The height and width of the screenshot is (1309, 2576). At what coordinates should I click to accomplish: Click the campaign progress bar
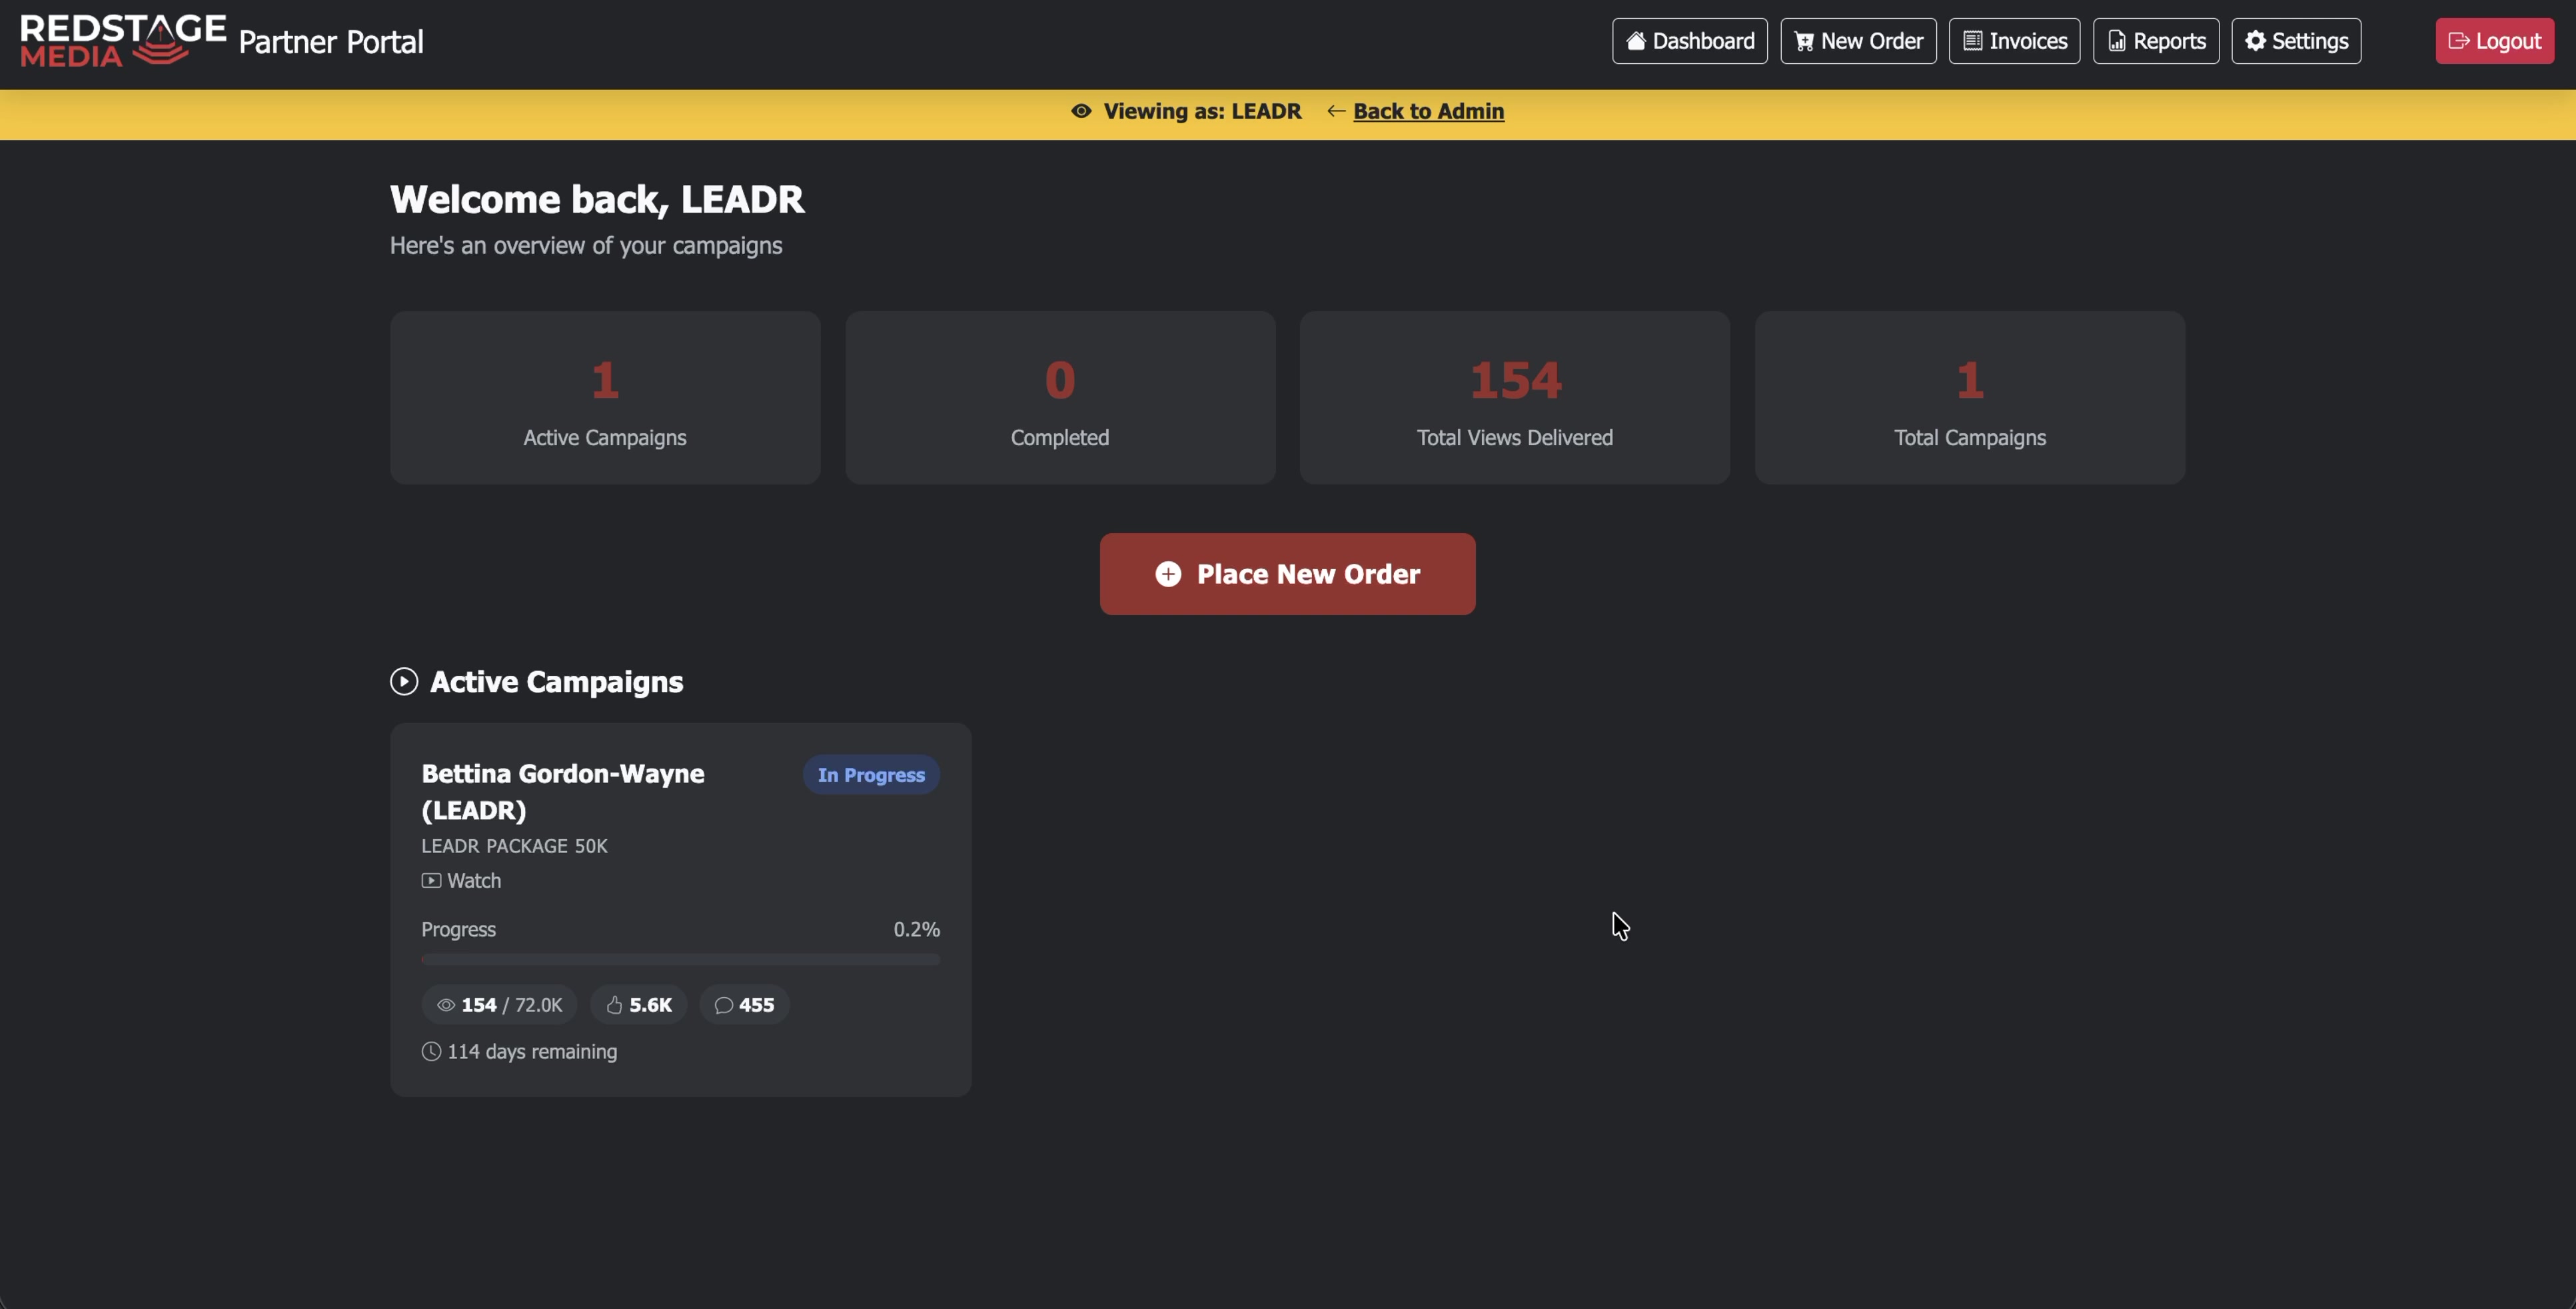[680, 960]
